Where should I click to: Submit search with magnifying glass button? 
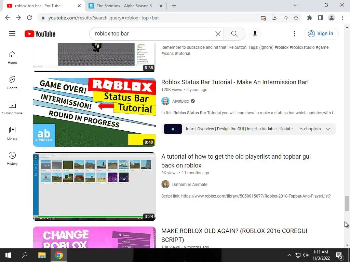tap(234, 34)
